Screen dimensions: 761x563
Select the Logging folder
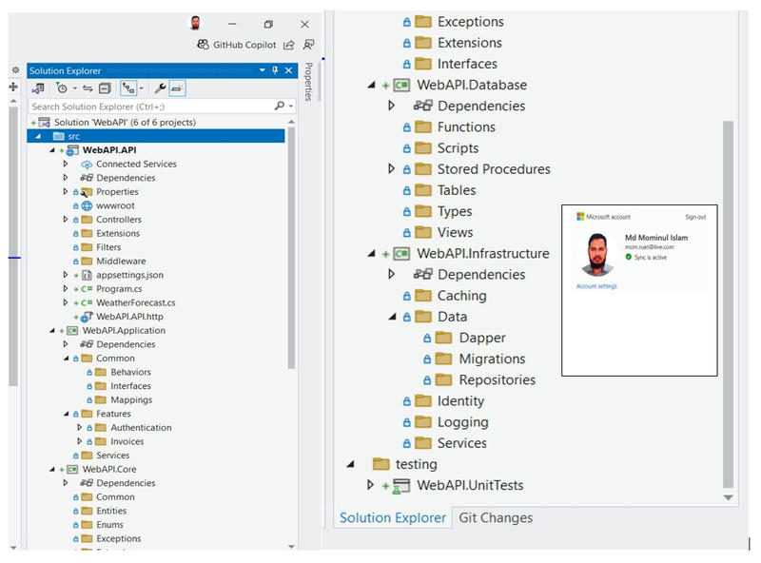pyautogui.click(x=462, y=423)
